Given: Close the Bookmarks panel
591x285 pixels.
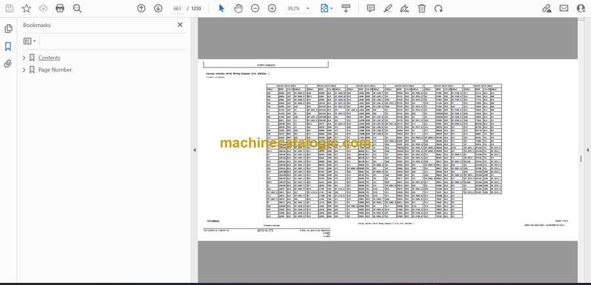Looking at the screenshot, I should point(180,25).
